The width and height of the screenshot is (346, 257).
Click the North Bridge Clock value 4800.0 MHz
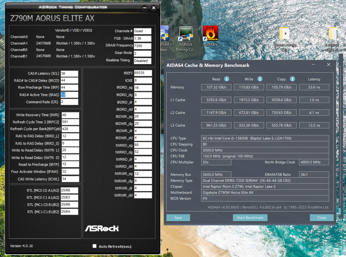314,162
